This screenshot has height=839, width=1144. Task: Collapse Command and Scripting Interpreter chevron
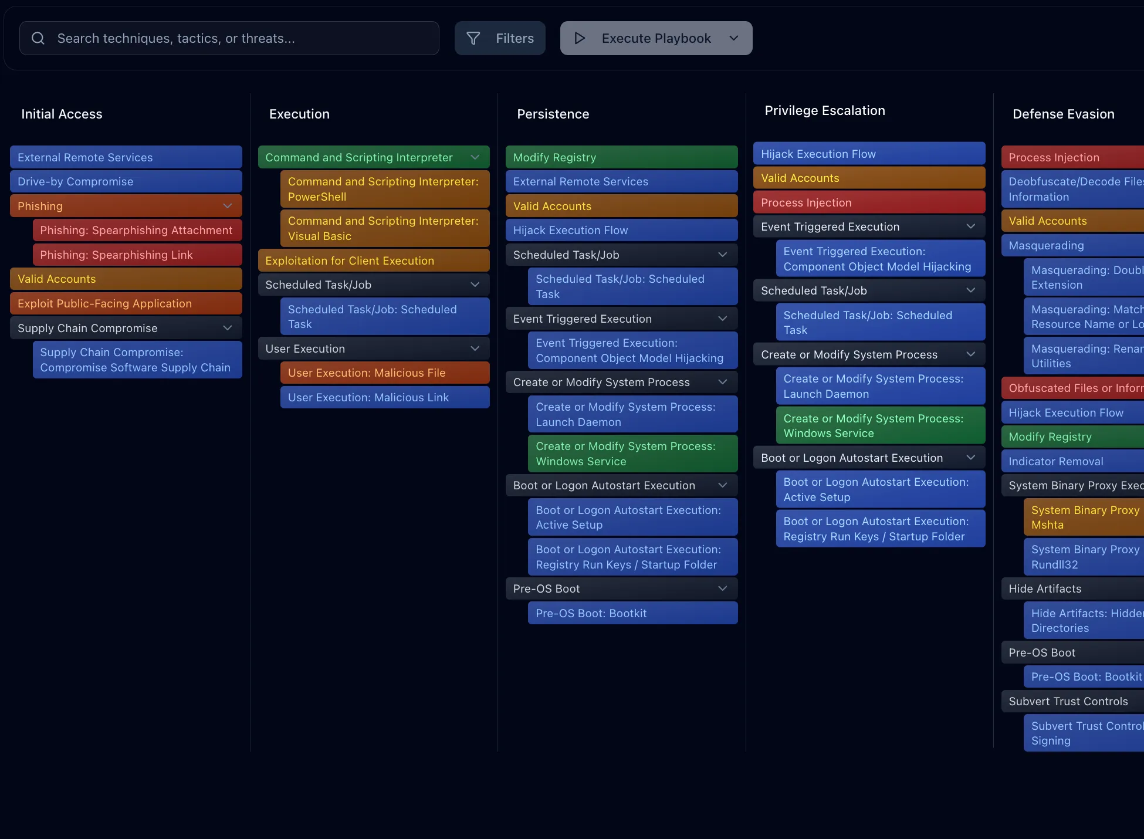coord(475,157)
